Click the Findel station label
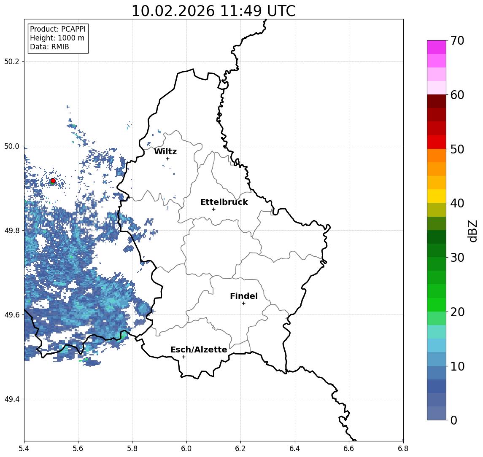483x457 pixels. click(244, 296)
